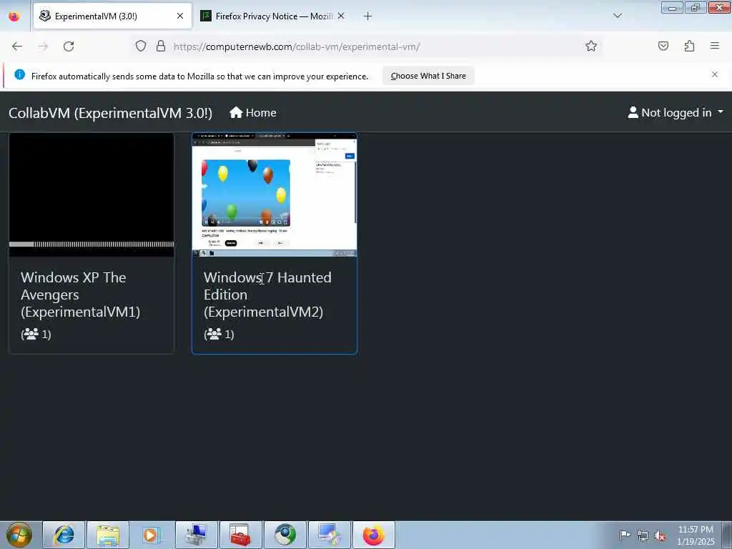Image resolution: width=732 pixels, height=549 pixels.
Task: Bookmark this page with star icon
Action: [591, 46]
